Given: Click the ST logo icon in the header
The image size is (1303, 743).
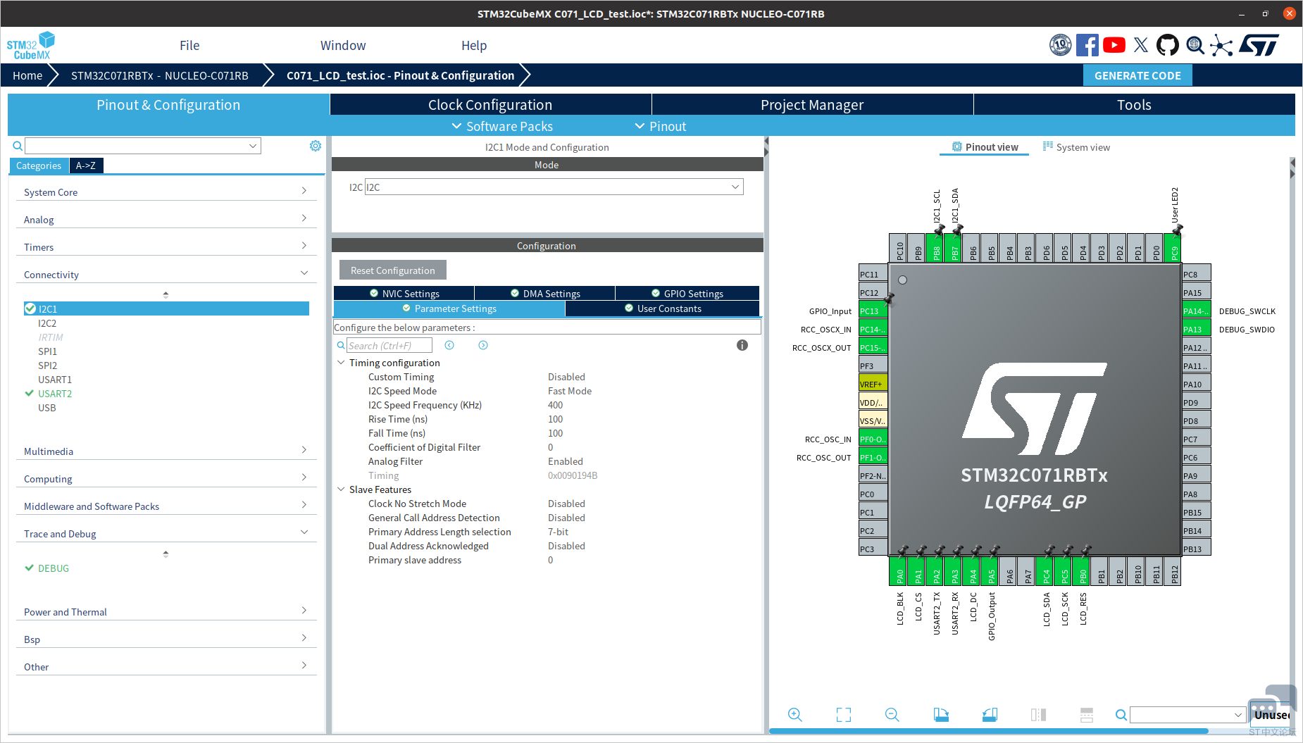Looking at the screenshot, I should [1259, 45].
